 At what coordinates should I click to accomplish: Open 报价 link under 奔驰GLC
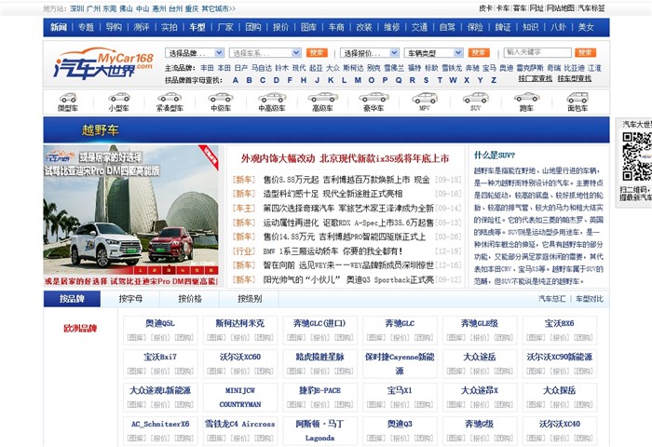[x=400, y=338]
